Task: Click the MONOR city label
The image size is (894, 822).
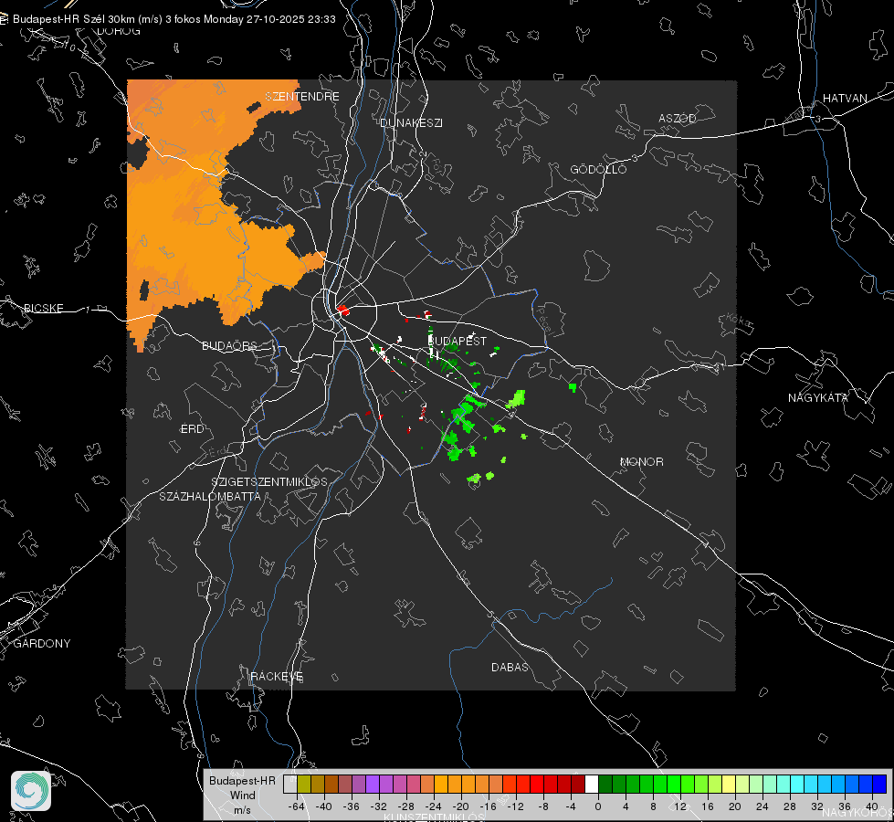Action: pyautogui.click(x=641, y=461)
